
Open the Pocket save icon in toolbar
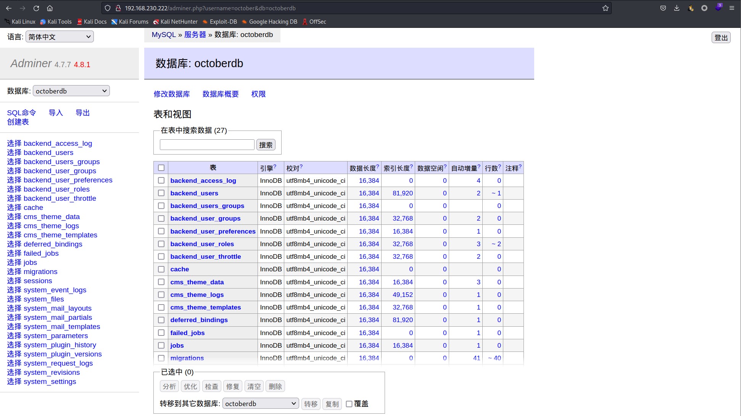point(663,8)
